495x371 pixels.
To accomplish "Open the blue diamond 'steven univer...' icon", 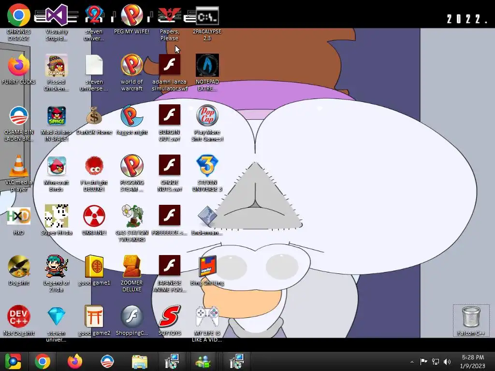I will coord(57,316).
